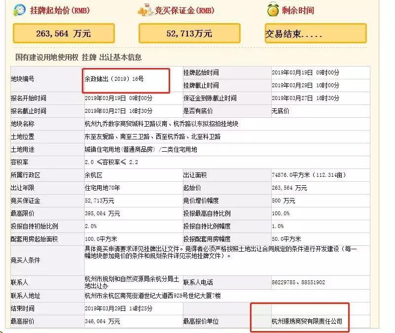Select highest bidder 杭州璟琇商贸有限责任公司
395x333 pixels.
[x=307, y=321]
